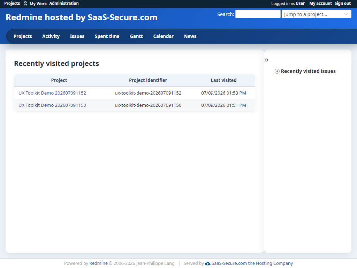357x268 pixels.
Task: Open UX Toolkit Demo 202607091150 project
Action: tap(52, 105)
